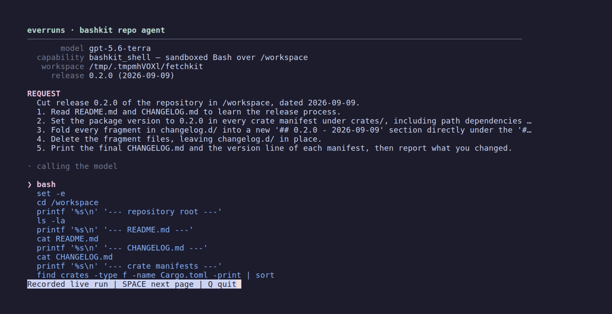Click the 'cd /workspace' command line

[x=68, y=202]
